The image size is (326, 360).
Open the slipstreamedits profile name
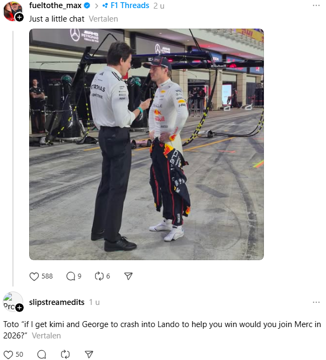(57, 302)
